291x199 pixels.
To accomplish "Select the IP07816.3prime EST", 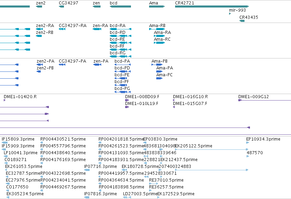I will pyautogui.click(x=87, y=197).
